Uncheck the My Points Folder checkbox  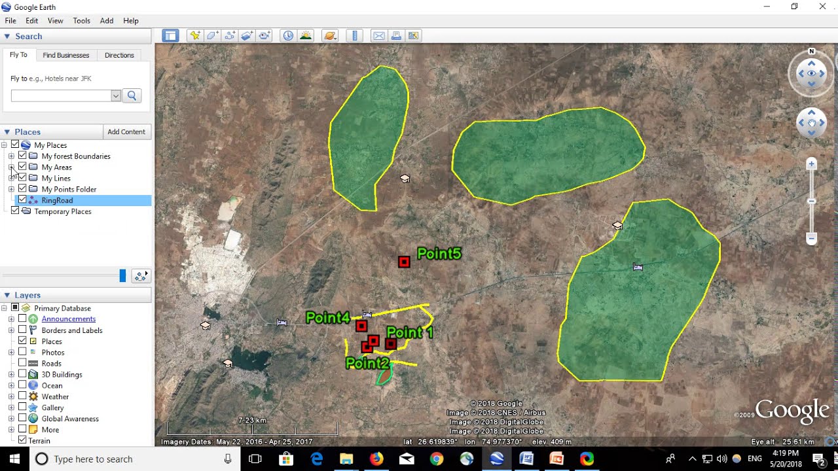tap(22, 189)
